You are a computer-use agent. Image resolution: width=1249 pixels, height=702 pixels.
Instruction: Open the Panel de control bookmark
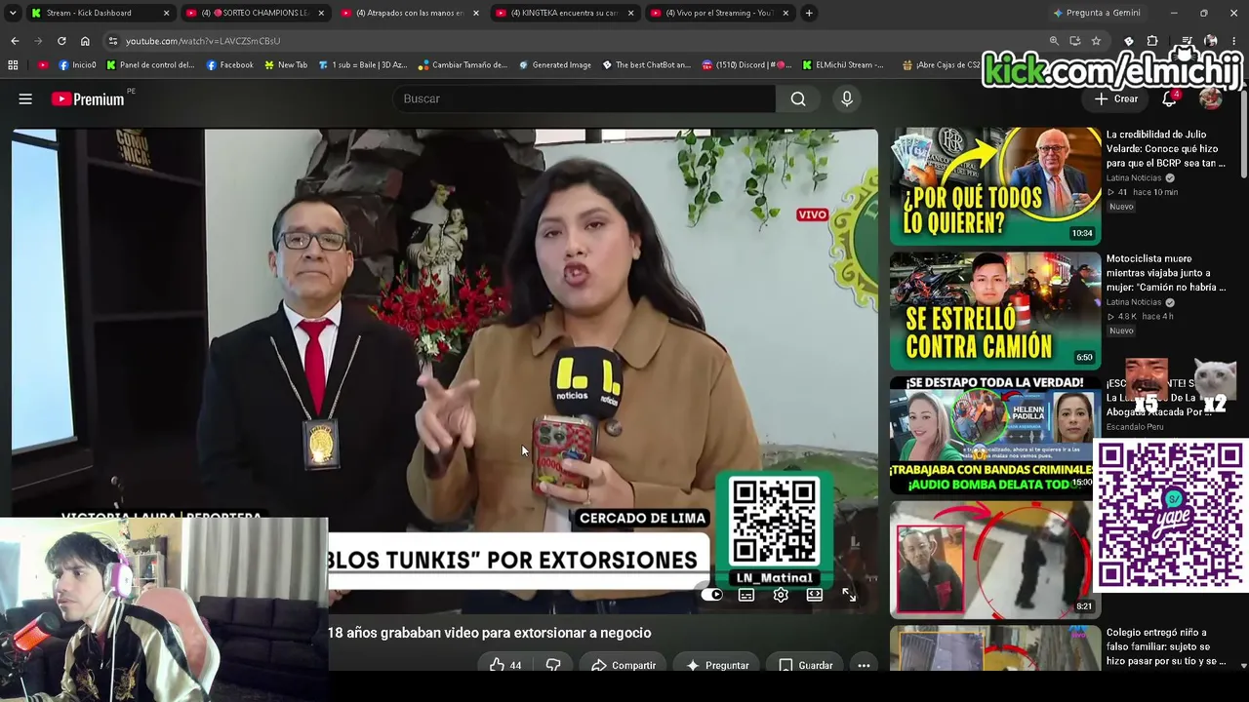coord(150,65)
